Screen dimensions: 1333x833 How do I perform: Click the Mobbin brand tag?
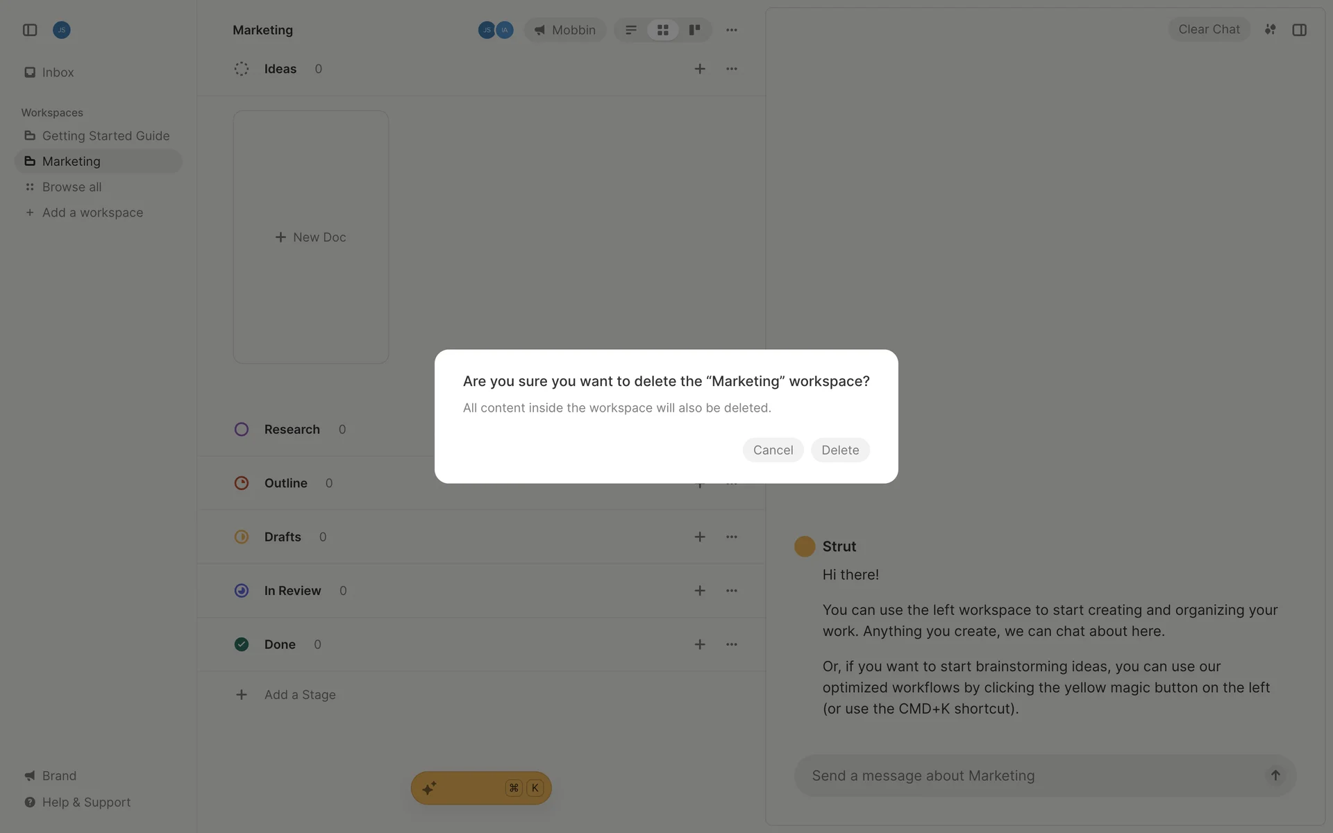[x=565, y=30]
